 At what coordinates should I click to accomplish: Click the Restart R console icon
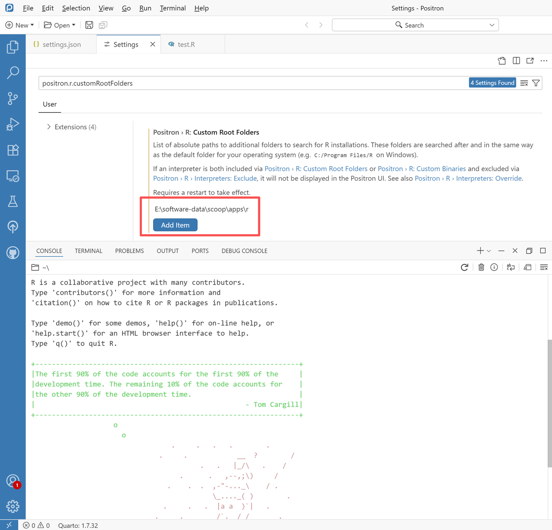click(464, 267)
